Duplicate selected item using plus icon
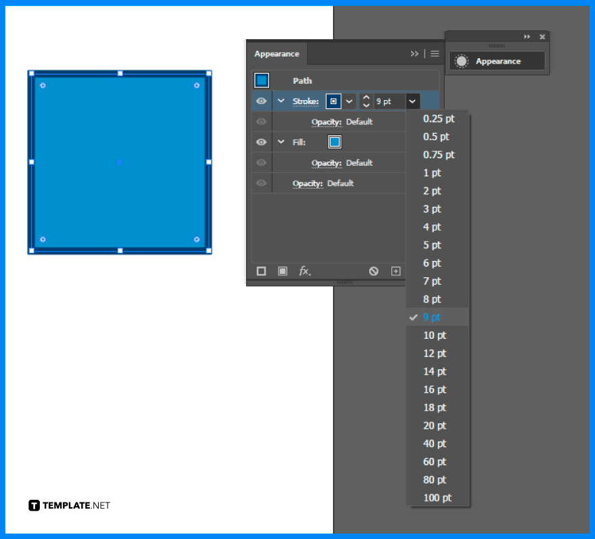 (x=396, y=271)
